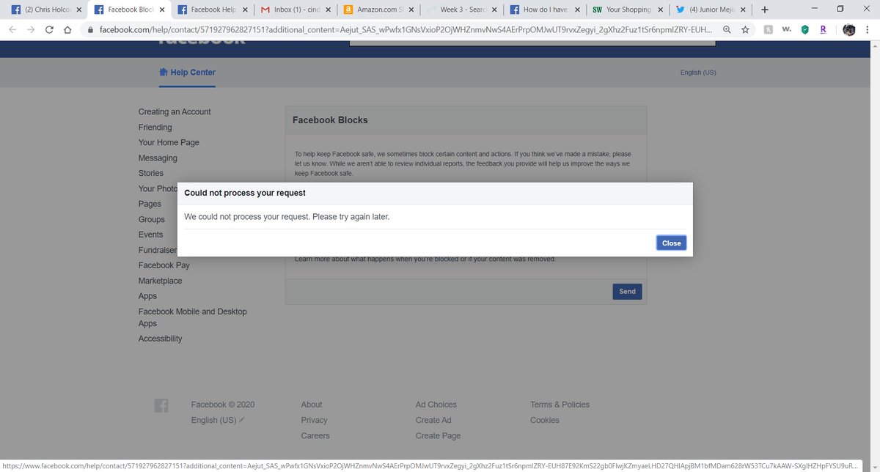880x472 pixels.
Task: Open the Help Center home link
Action: tap(187, 73)
